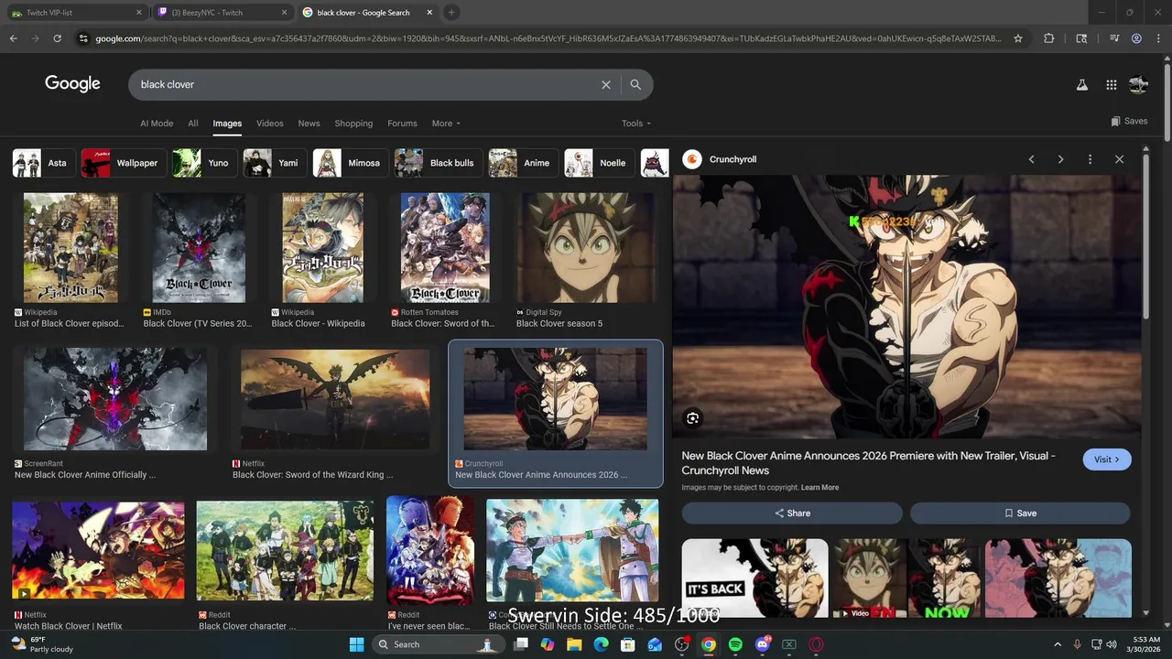
Task: Open File Explorer from the taskbar
Action: point(574,644)
